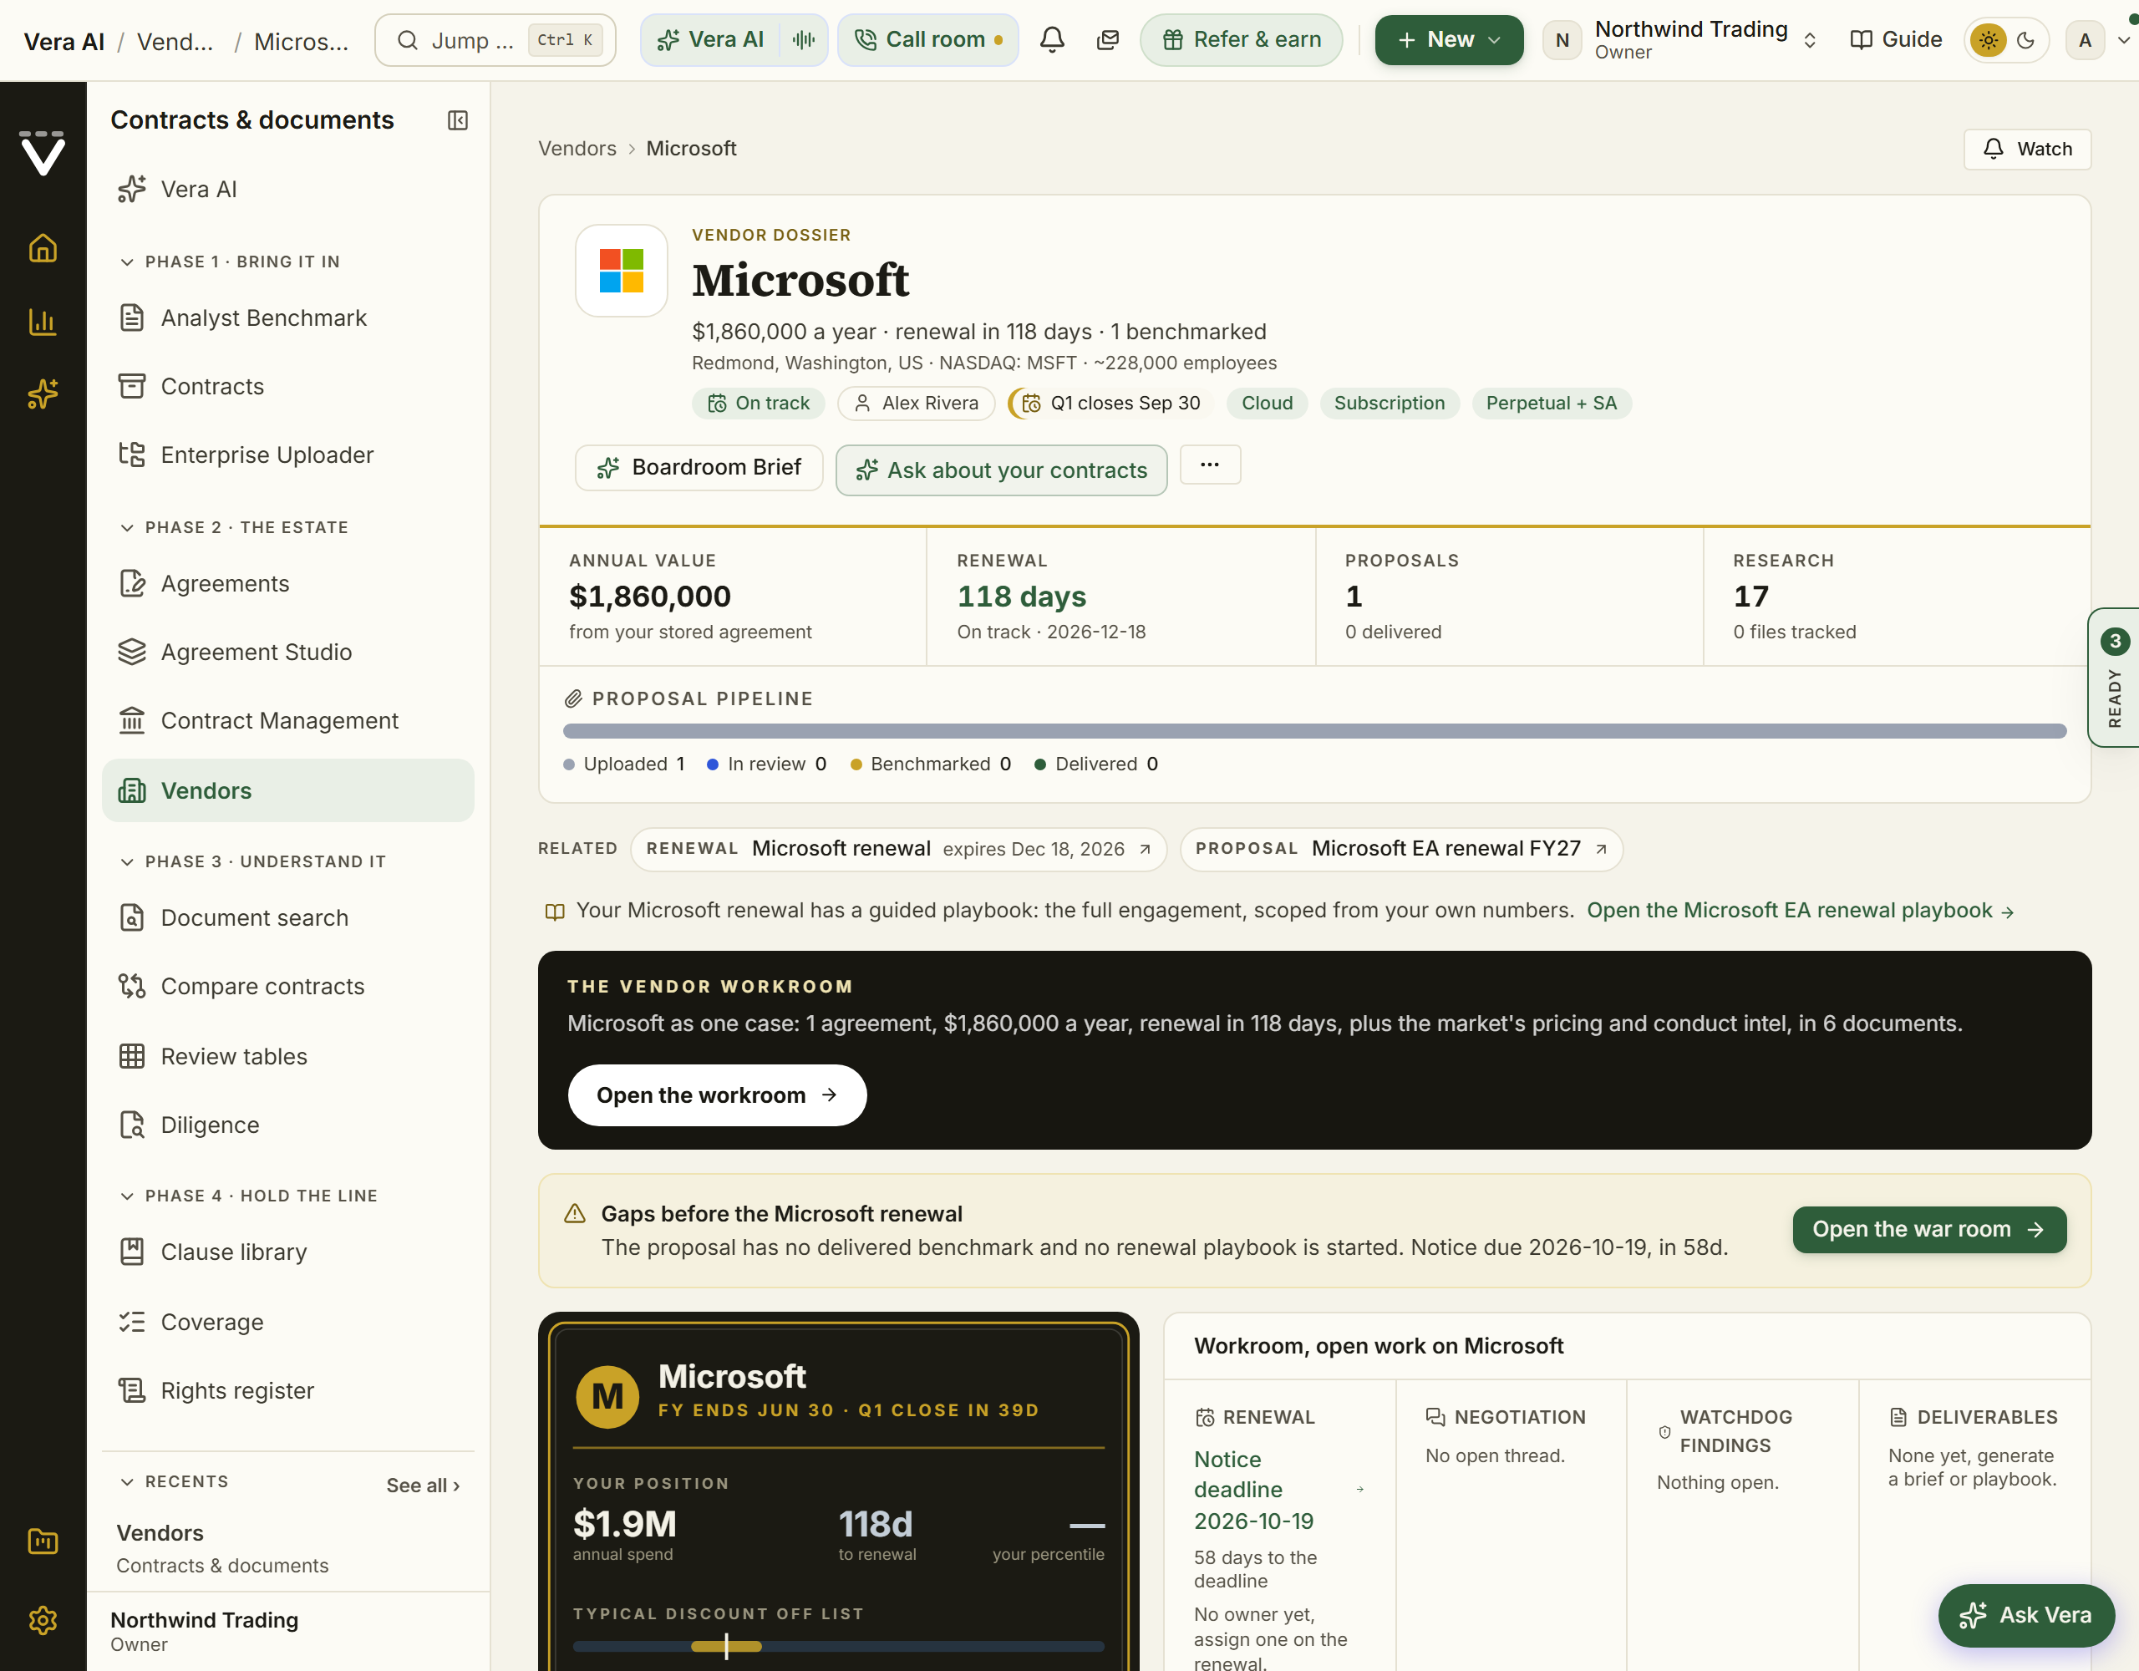Open Coverage sidebar item
The image size is (2139, 1671).
pyautogui.click(x=288, y=1321)
